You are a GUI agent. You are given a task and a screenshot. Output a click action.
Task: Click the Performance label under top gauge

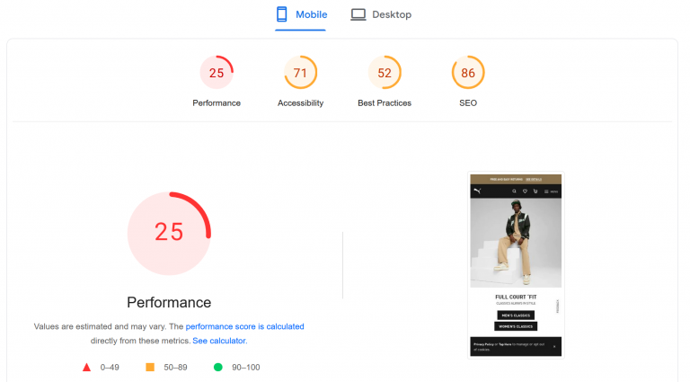coord(217,103)
